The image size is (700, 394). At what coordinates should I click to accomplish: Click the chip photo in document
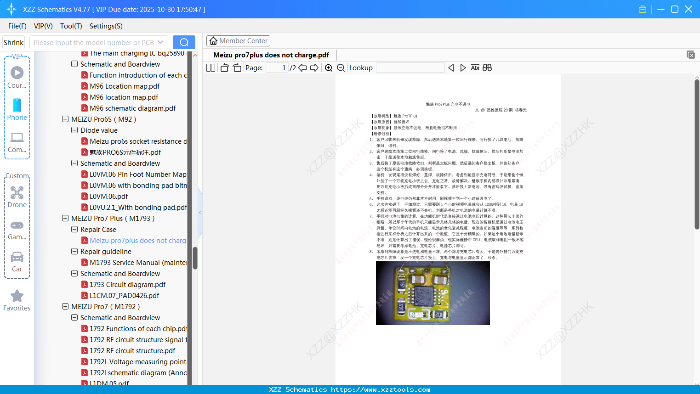coord(433,293)
